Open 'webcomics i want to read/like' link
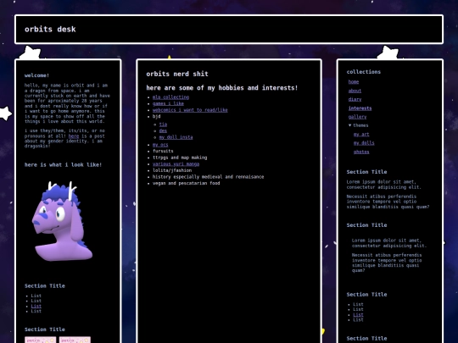 coord(190,110)
